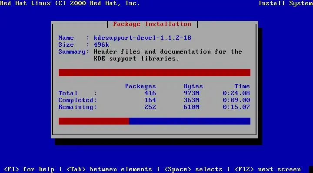Click total bytes value 973M
The height and width of the screenshot is (173, 313).
(191, 93)
